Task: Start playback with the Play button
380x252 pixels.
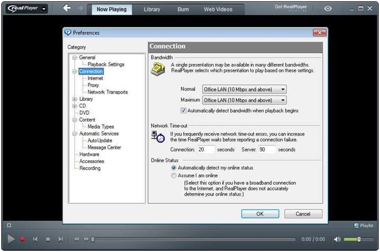Action: point(11,239)
